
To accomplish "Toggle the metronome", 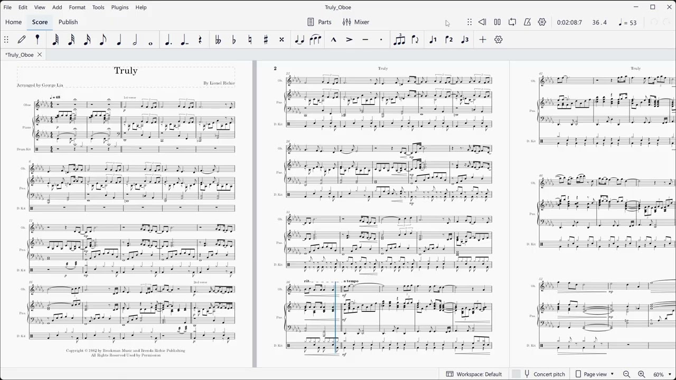I will point(527,22).
